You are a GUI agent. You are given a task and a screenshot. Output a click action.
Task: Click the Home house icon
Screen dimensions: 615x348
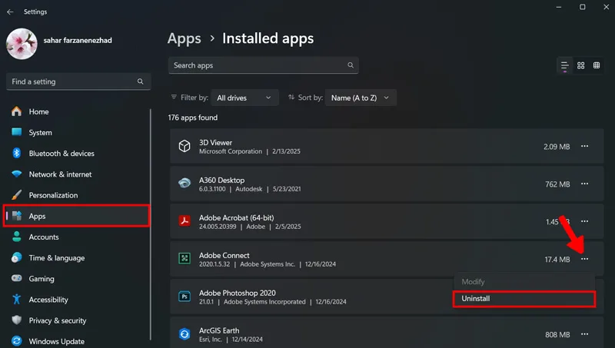click(16, 111)
